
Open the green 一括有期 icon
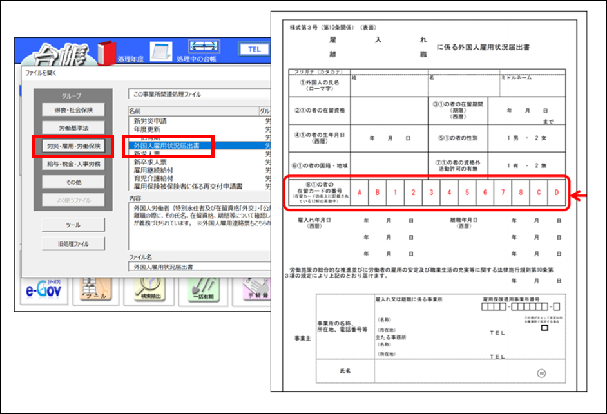[203, 290]
